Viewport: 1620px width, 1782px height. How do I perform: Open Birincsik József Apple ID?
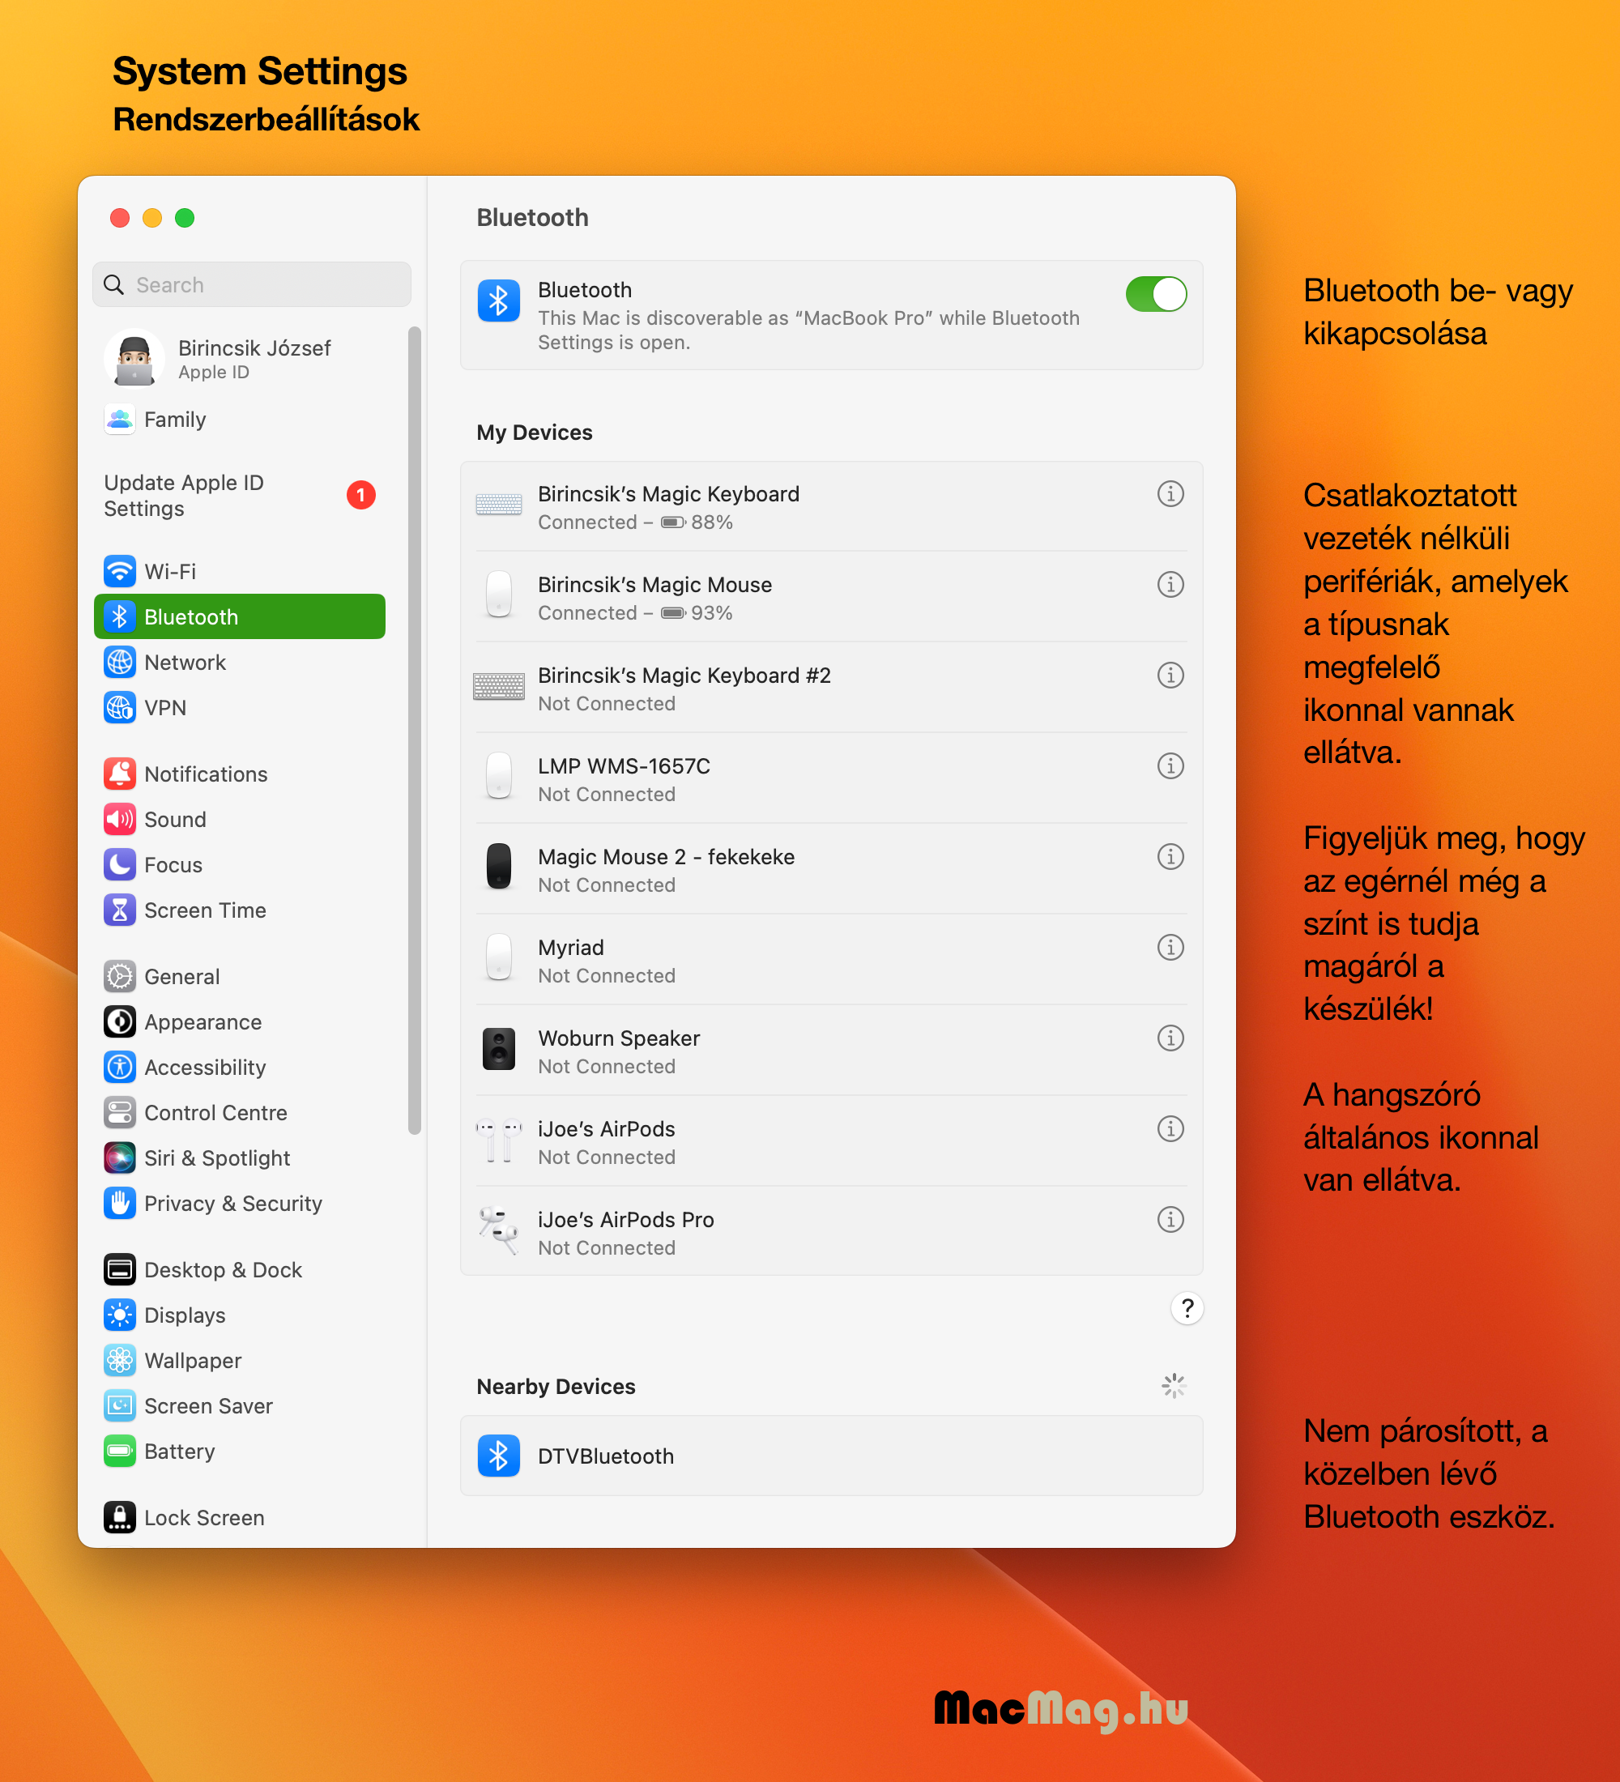(239, 359)
